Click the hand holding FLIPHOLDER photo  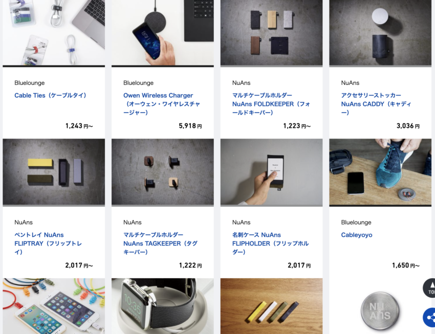[x=271, y=172]
